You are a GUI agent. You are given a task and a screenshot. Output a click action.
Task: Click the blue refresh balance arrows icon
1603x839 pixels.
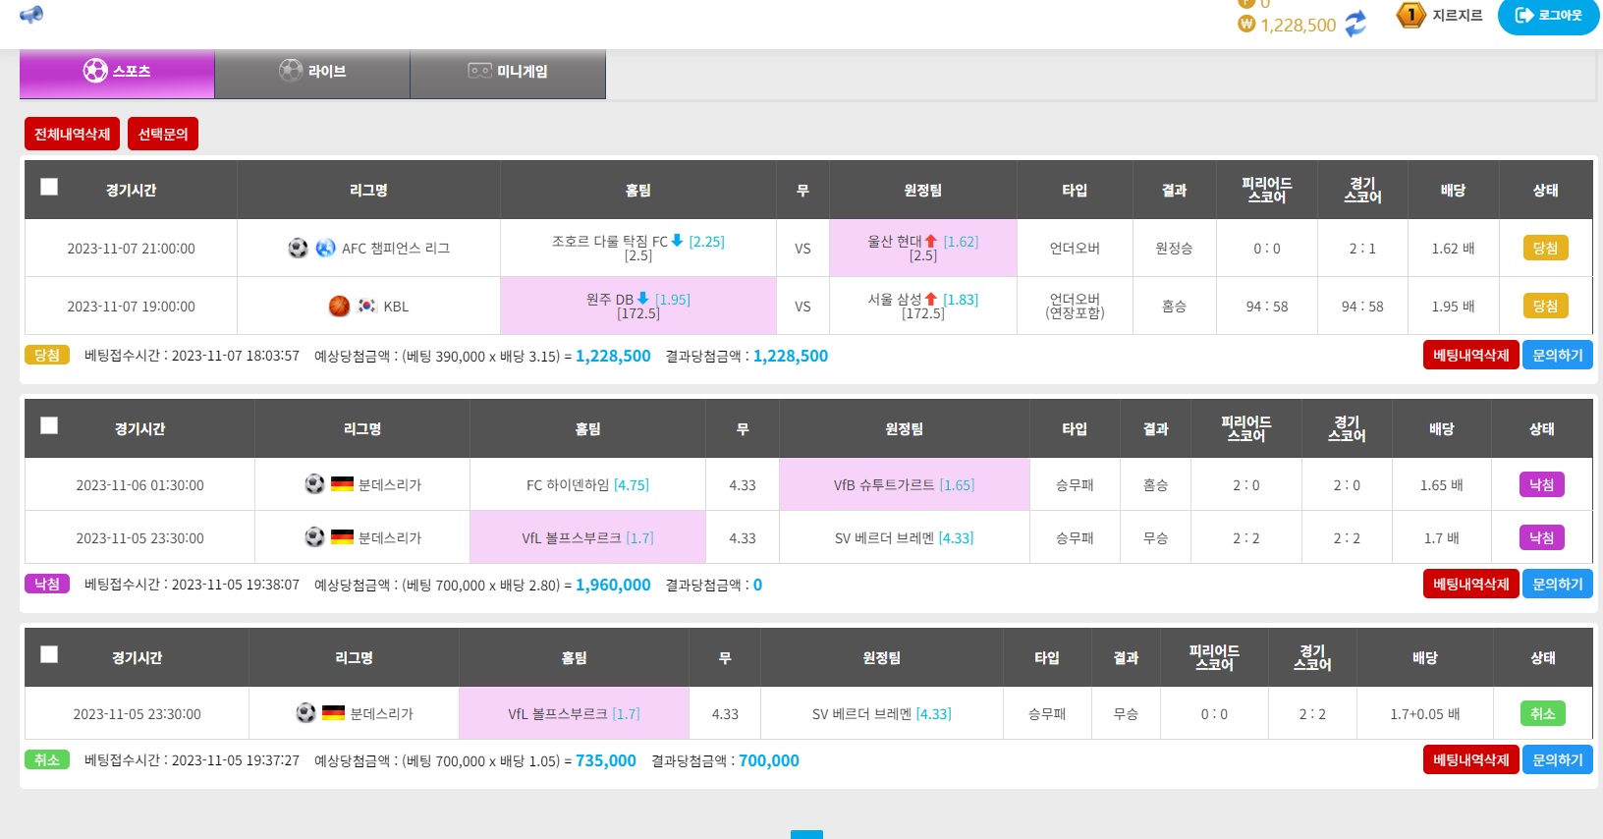[1355, 24]
